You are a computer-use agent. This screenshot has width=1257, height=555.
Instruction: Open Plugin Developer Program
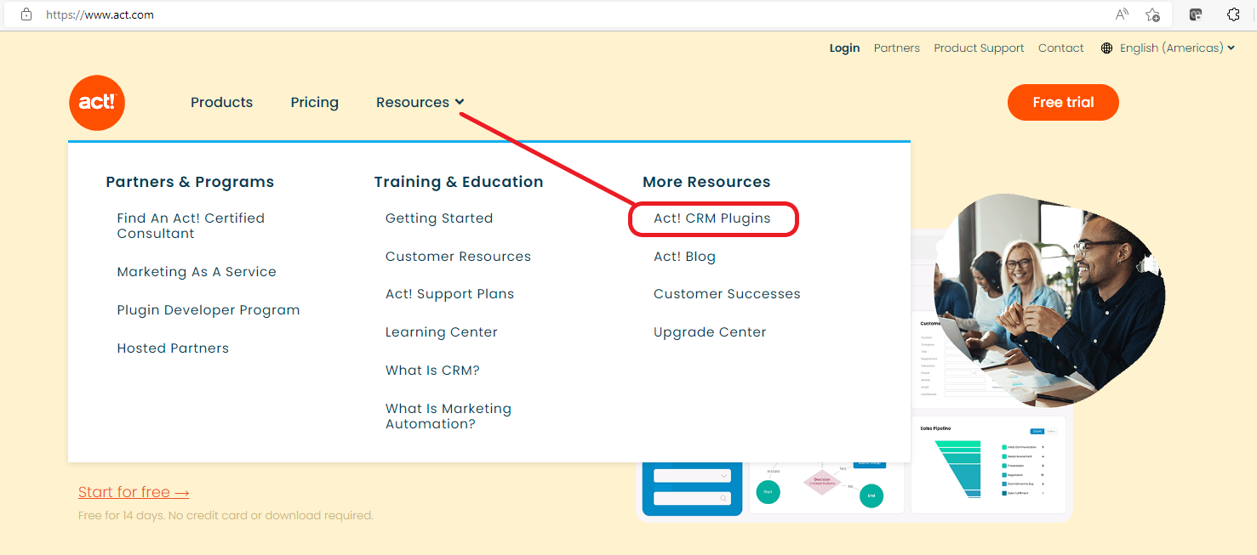(209, 310)
